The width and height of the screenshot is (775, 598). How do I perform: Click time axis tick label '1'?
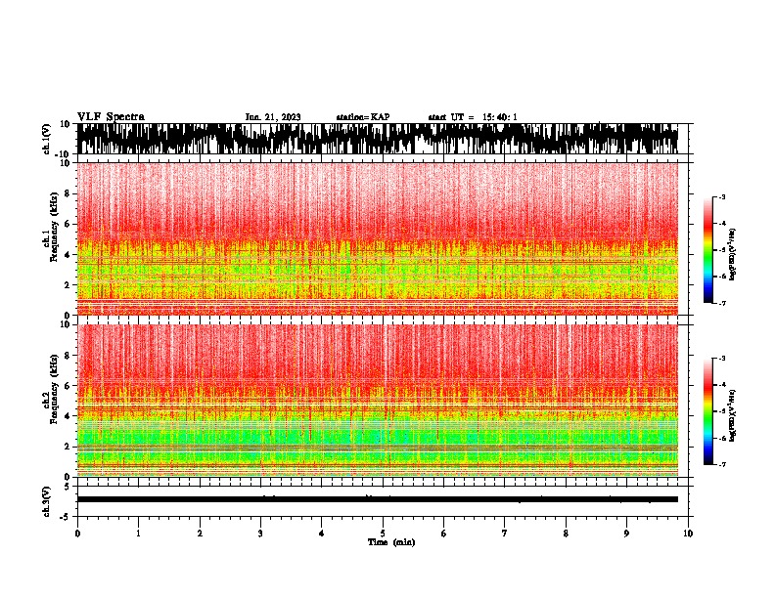point(138,534)
